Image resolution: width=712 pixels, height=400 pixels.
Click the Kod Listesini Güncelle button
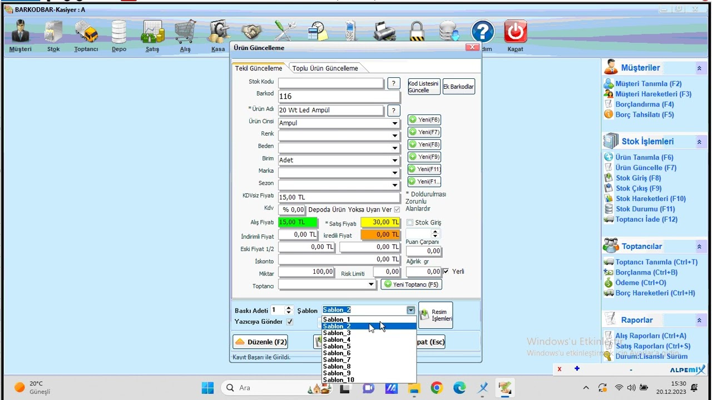tap(424, 87)
